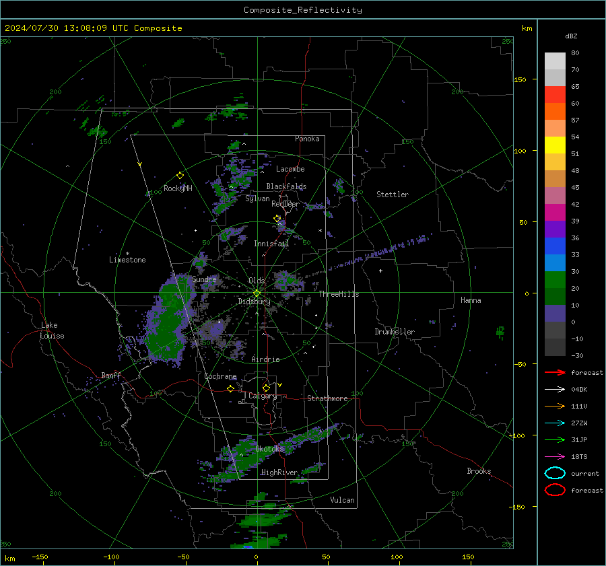Click the dBZ legend heading
This screenshot has height=566, width=606.
[571, 36]
